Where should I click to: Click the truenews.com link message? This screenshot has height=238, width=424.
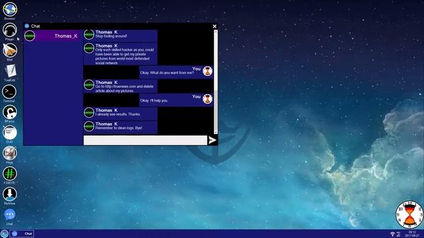(x=121, y=87)
